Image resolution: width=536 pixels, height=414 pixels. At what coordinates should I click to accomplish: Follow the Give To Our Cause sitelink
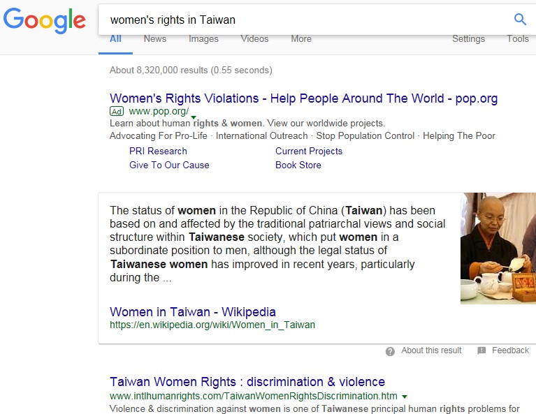pos(169,165)
